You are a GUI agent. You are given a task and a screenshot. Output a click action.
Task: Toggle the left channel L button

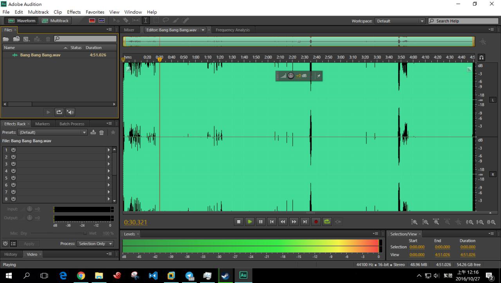(493, 100)
